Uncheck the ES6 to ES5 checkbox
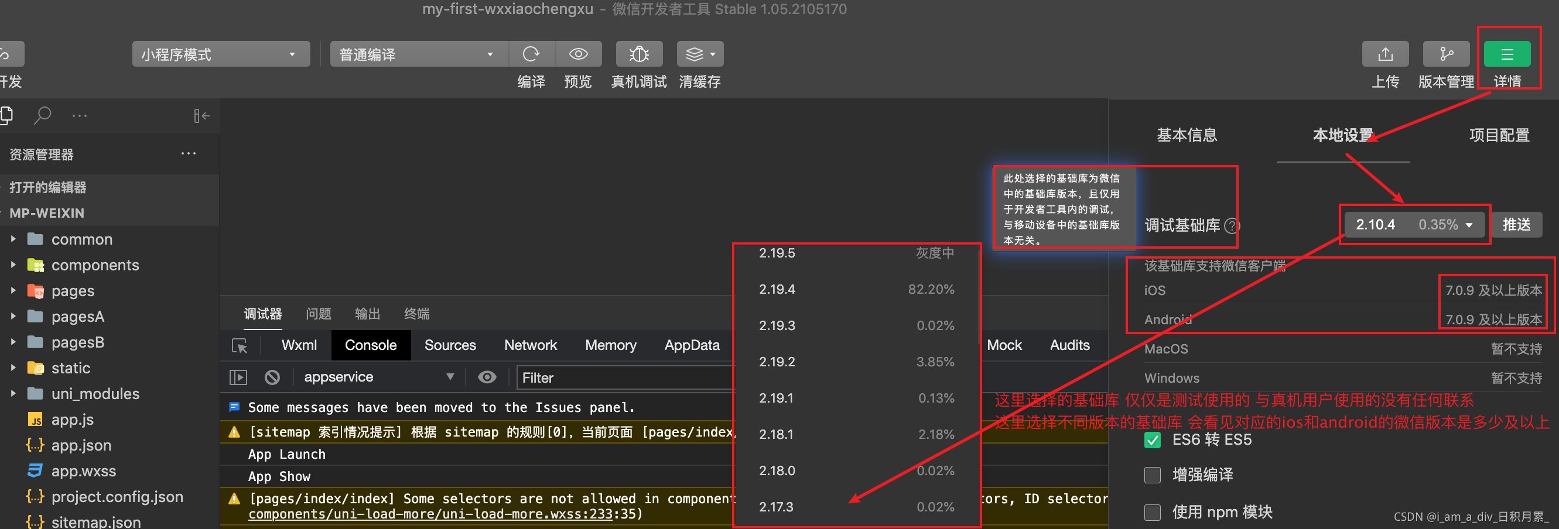The height and width of the screenshot is (529, 1559). click(x=1153, y=439)
